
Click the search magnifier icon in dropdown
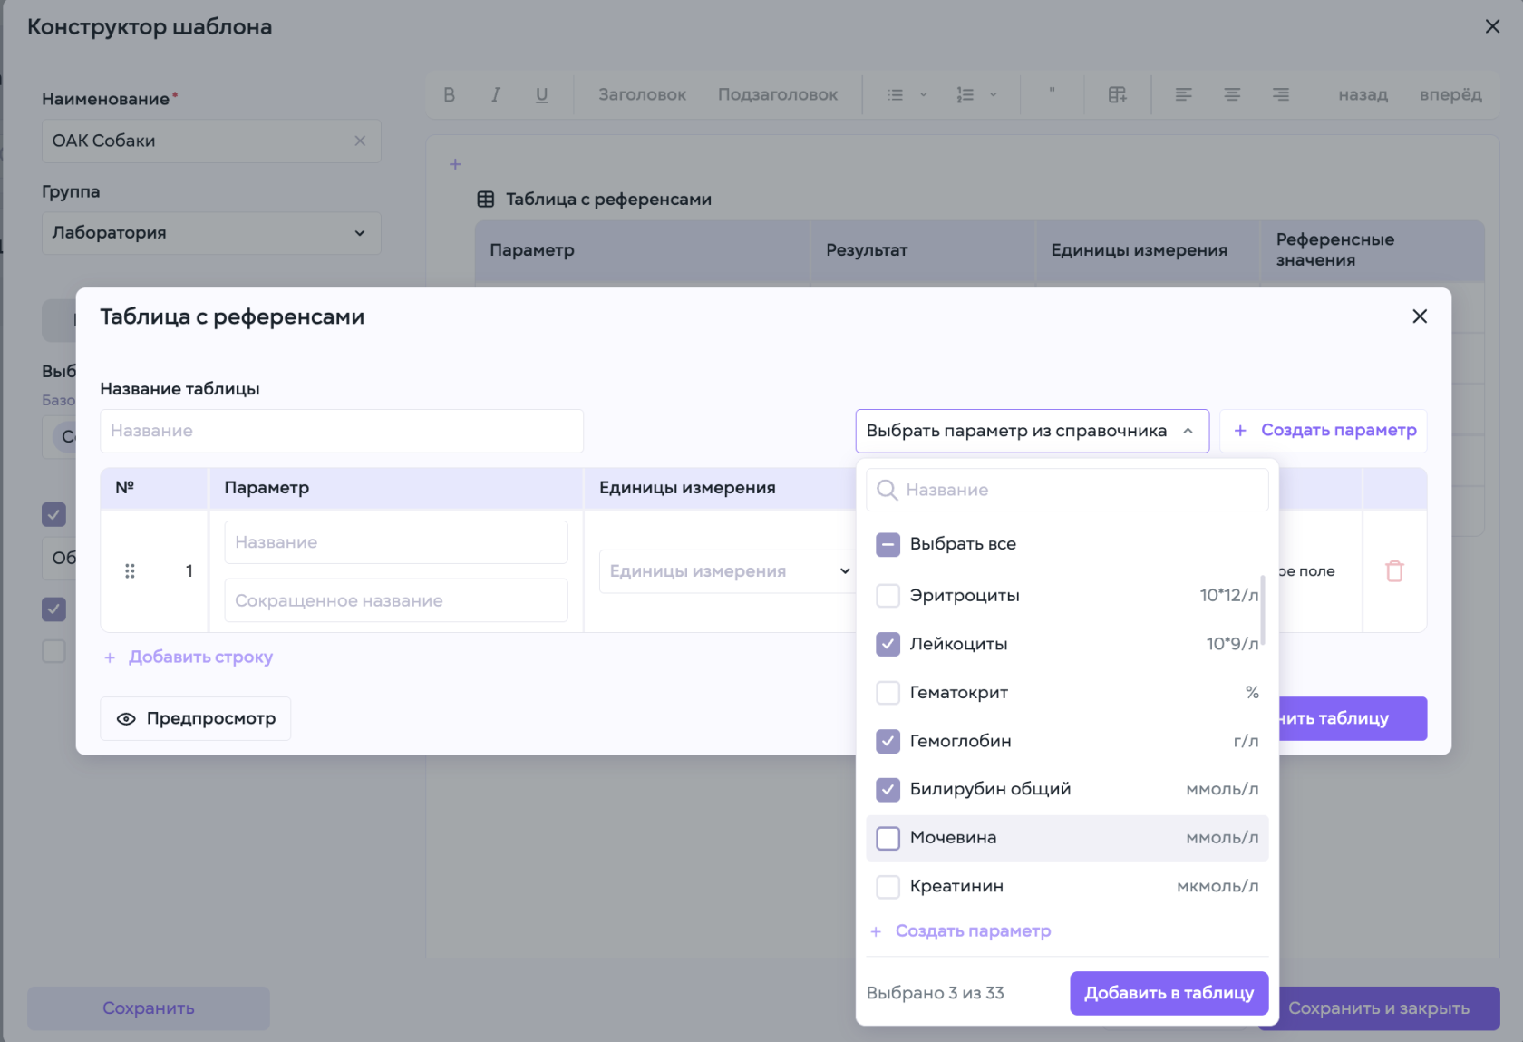888,490
